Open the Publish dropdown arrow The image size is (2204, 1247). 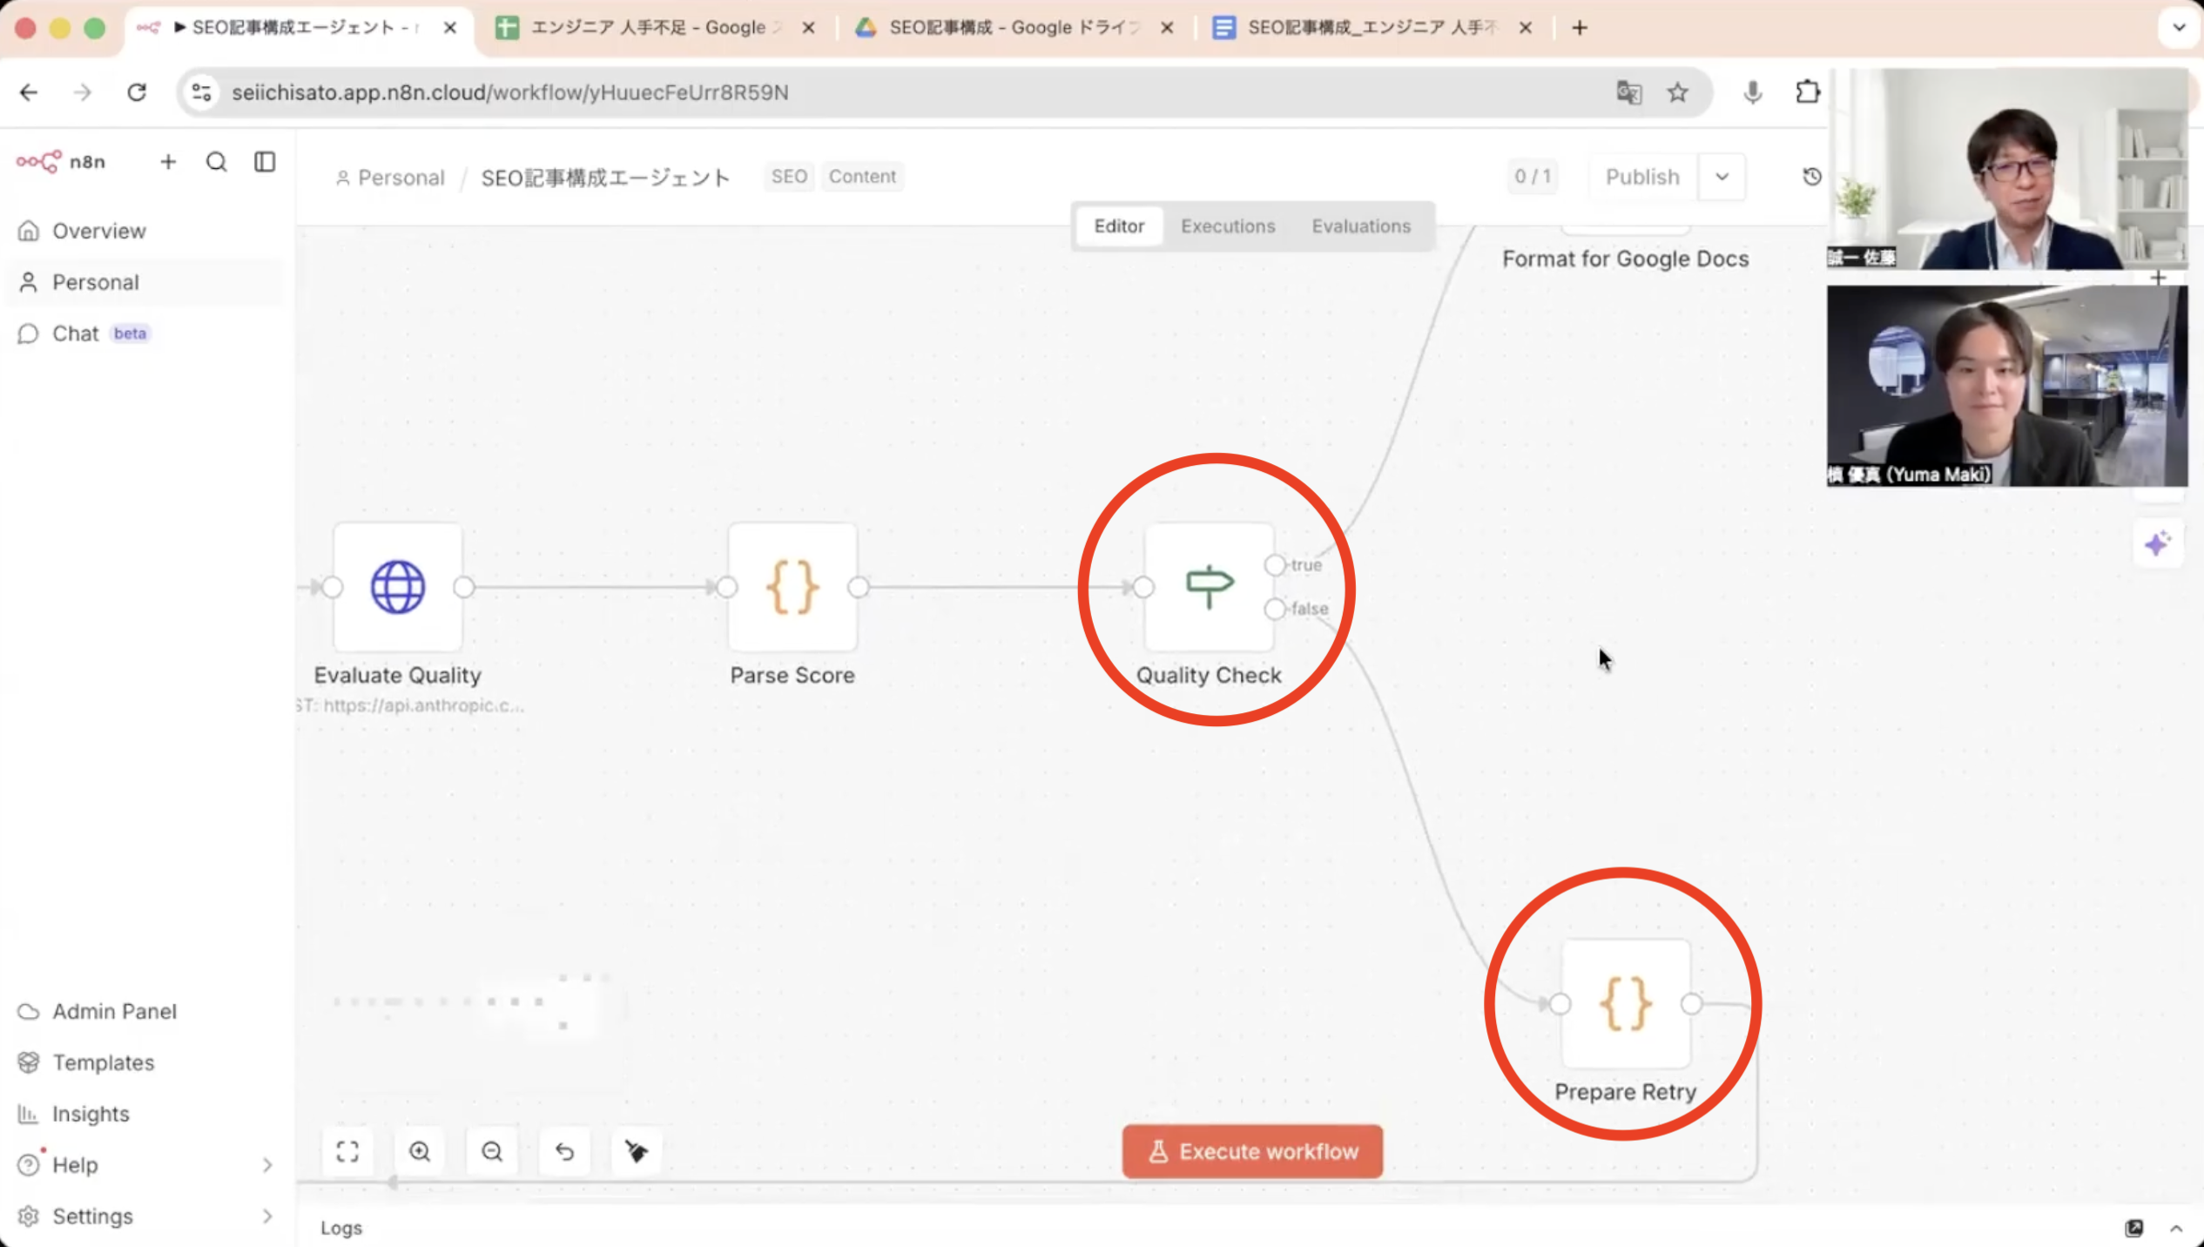pyautogui.click(x=1722, y=178)
